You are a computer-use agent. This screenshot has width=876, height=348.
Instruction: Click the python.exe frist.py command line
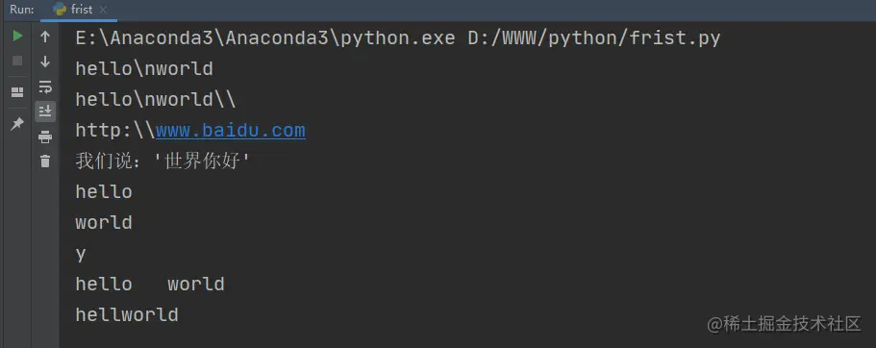[398, 38]
